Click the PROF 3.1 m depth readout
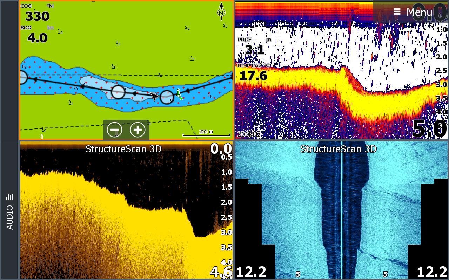The height and width of the screenshot is (280, 449). 255,46
